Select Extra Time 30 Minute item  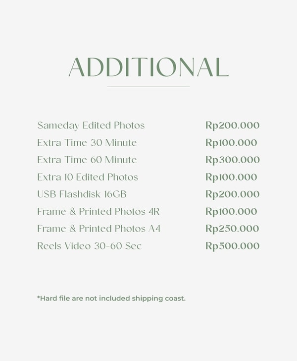click(x=87, y=143)
